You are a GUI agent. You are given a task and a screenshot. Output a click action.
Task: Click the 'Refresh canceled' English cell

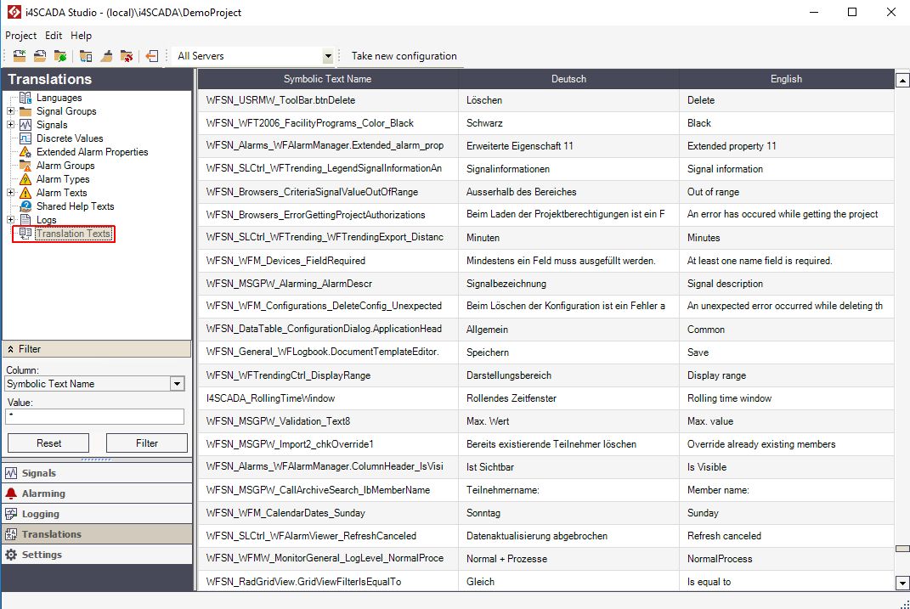(787, 536)
